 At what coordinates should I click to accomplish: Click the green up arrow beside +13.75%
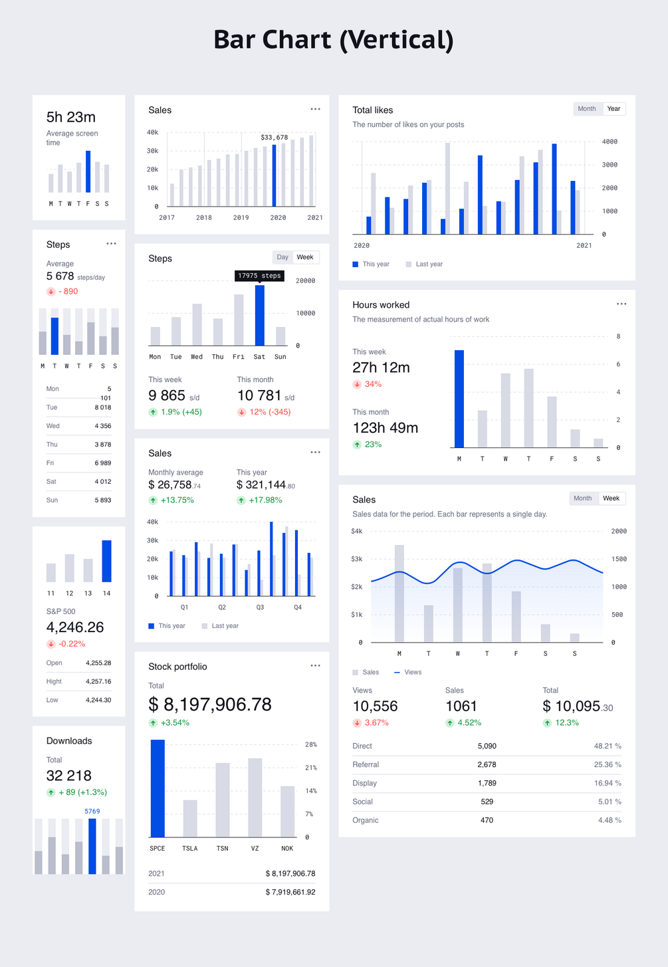tap(153, 500)
